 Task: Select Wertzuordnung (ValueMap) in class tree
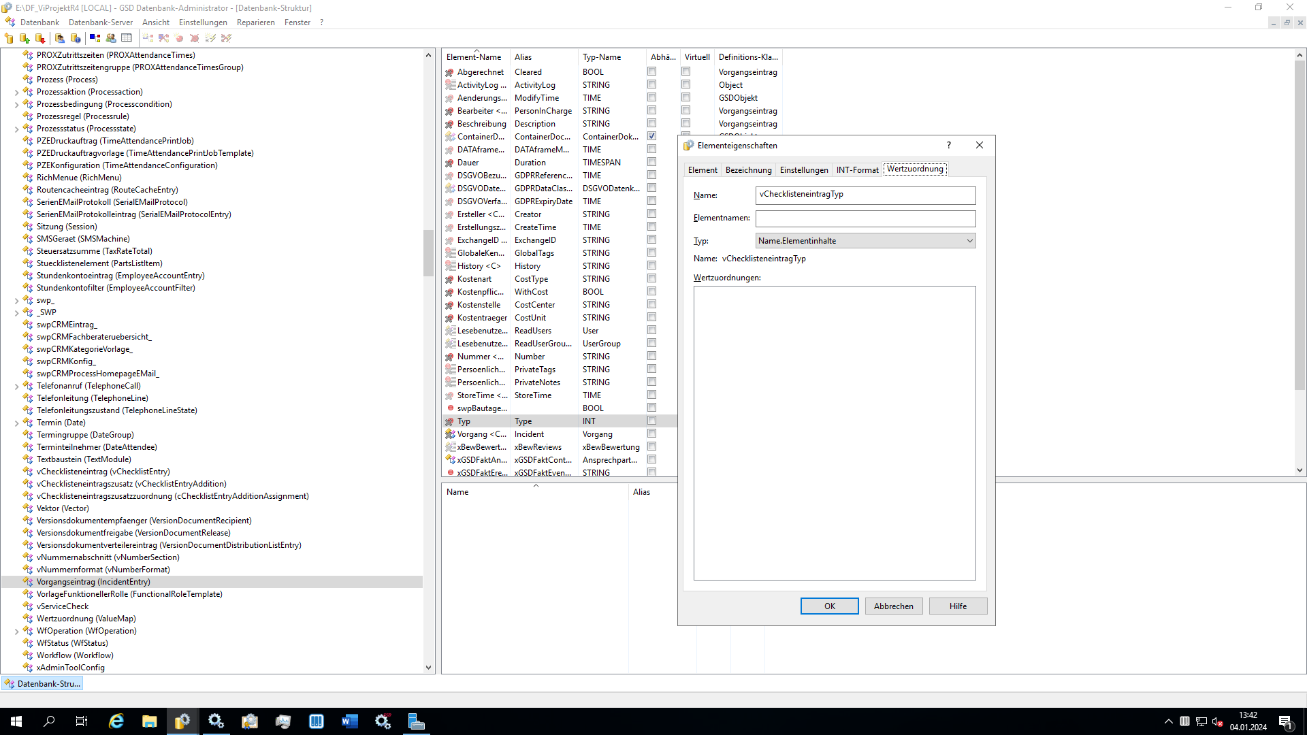[86, 619]
